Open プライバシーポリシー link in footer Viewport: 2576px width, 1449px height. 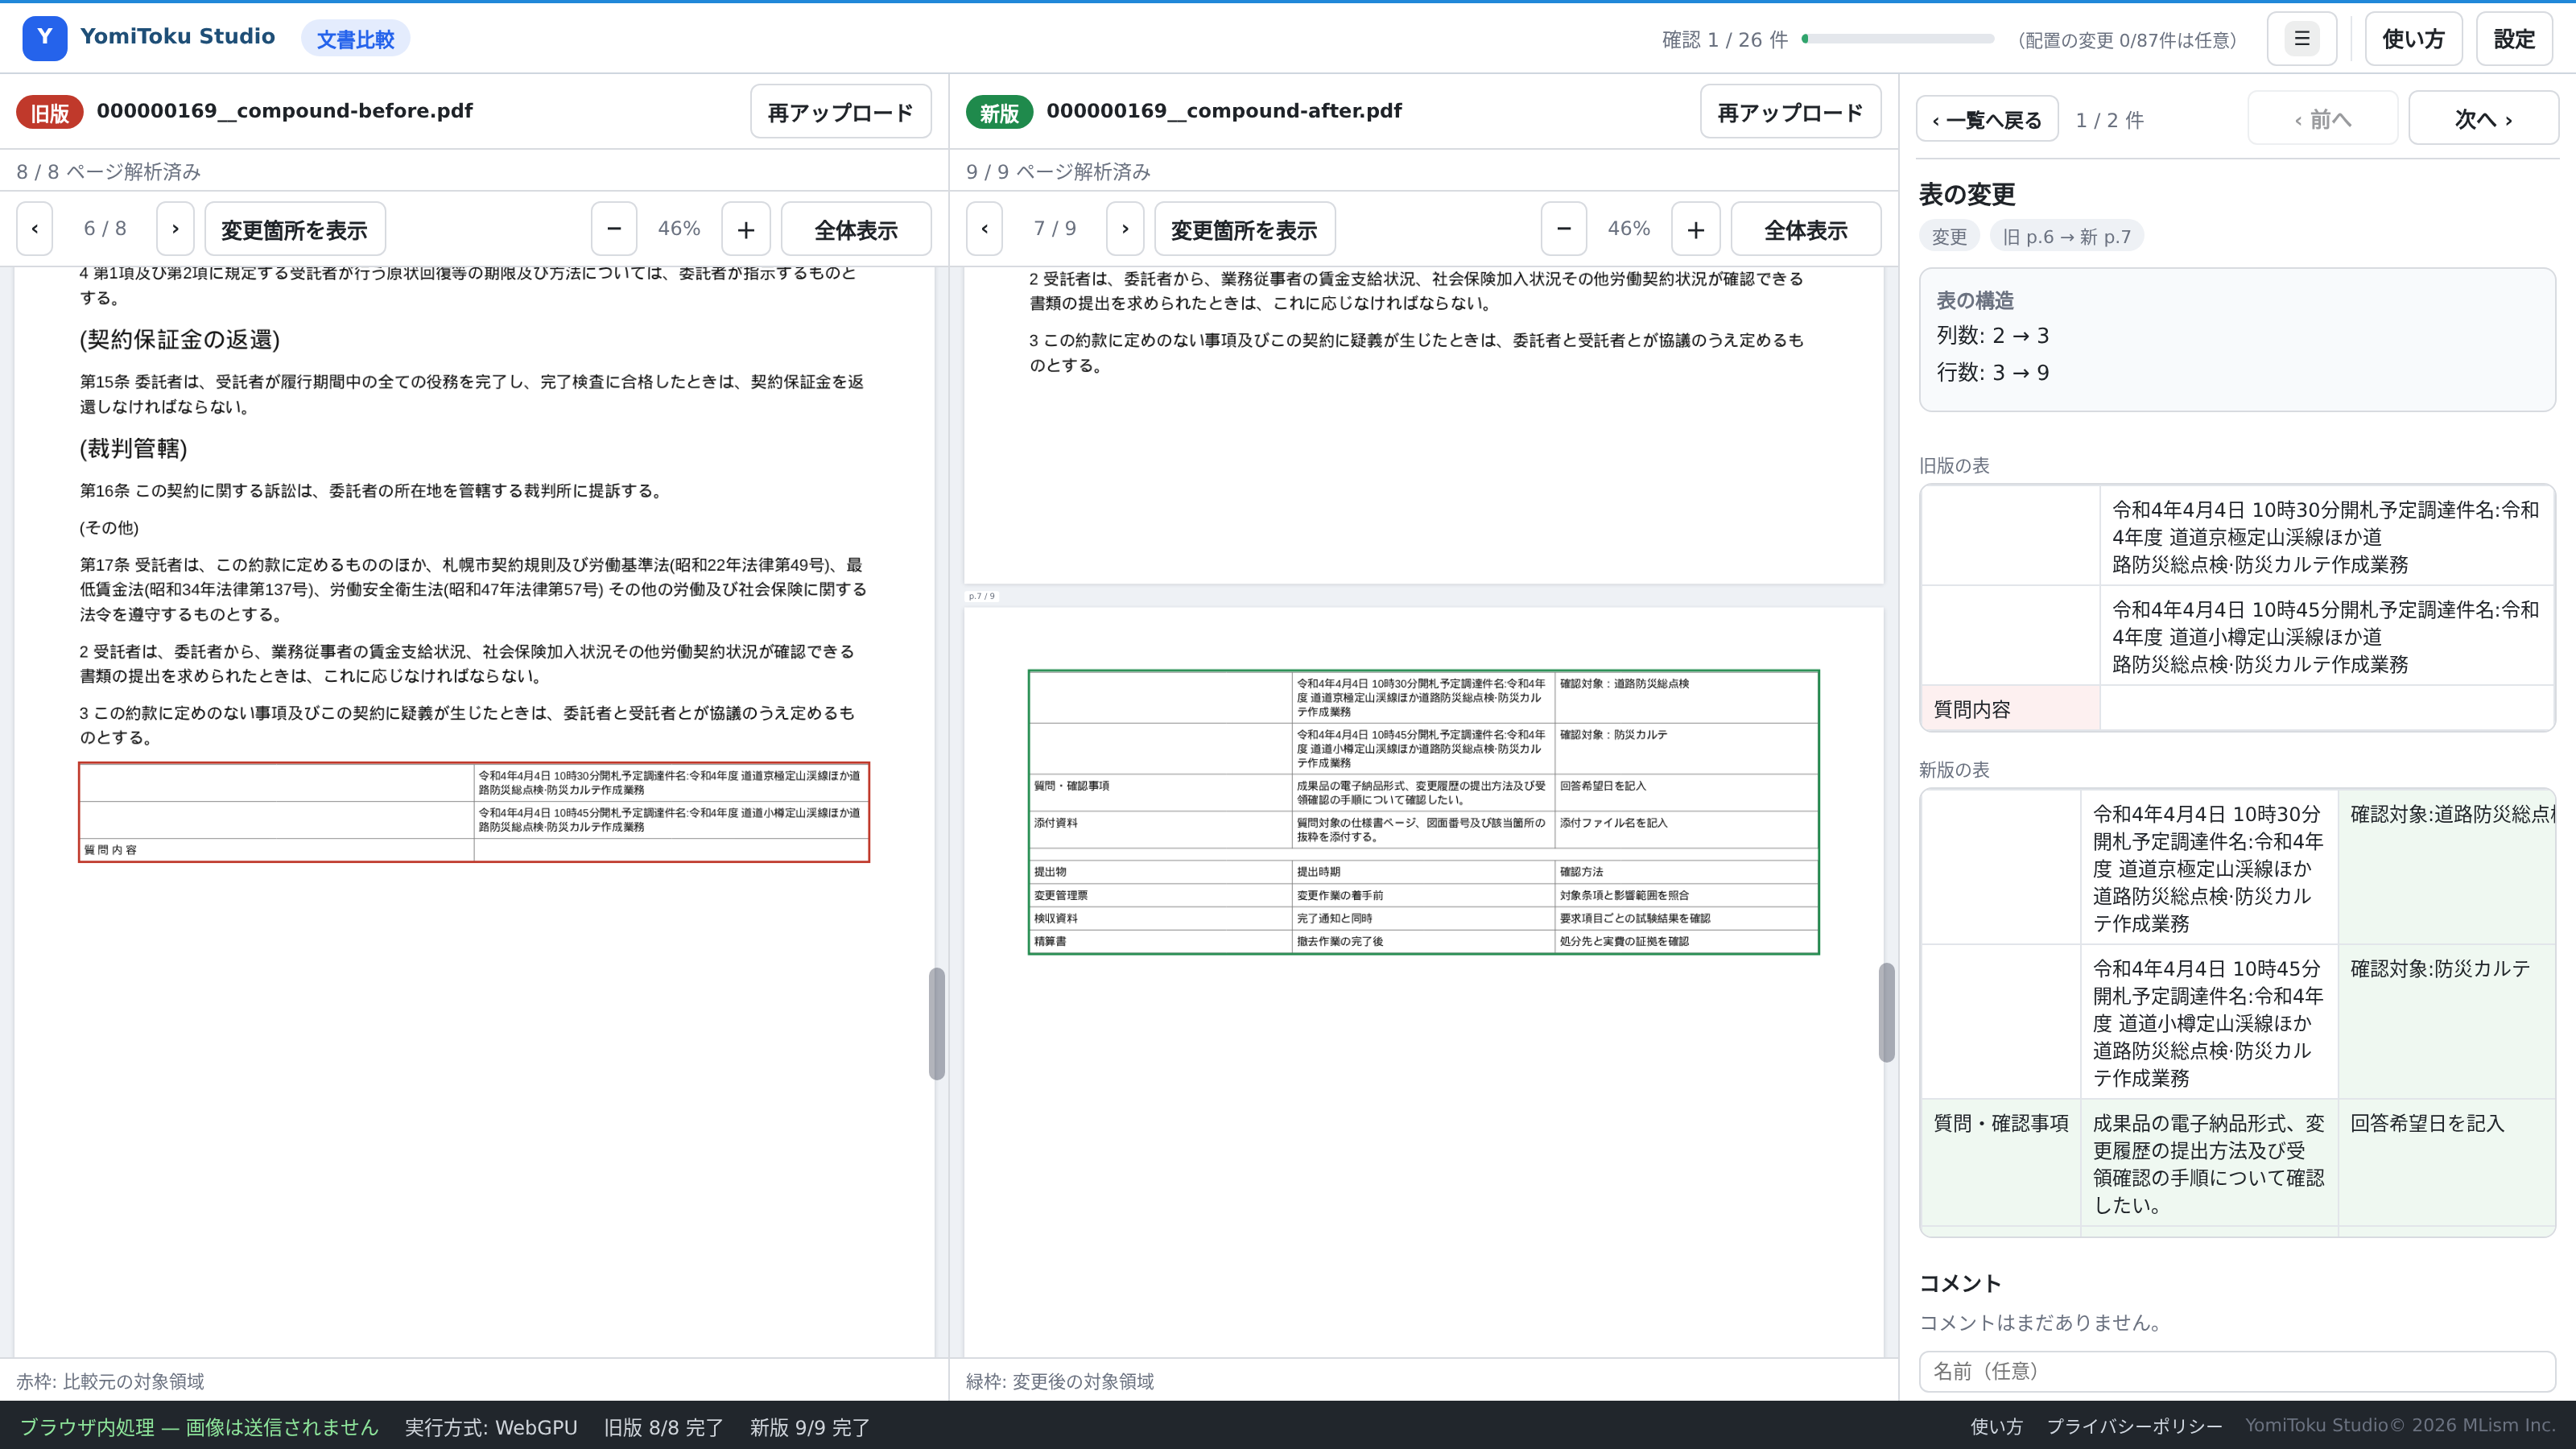click(2134, 1426)
